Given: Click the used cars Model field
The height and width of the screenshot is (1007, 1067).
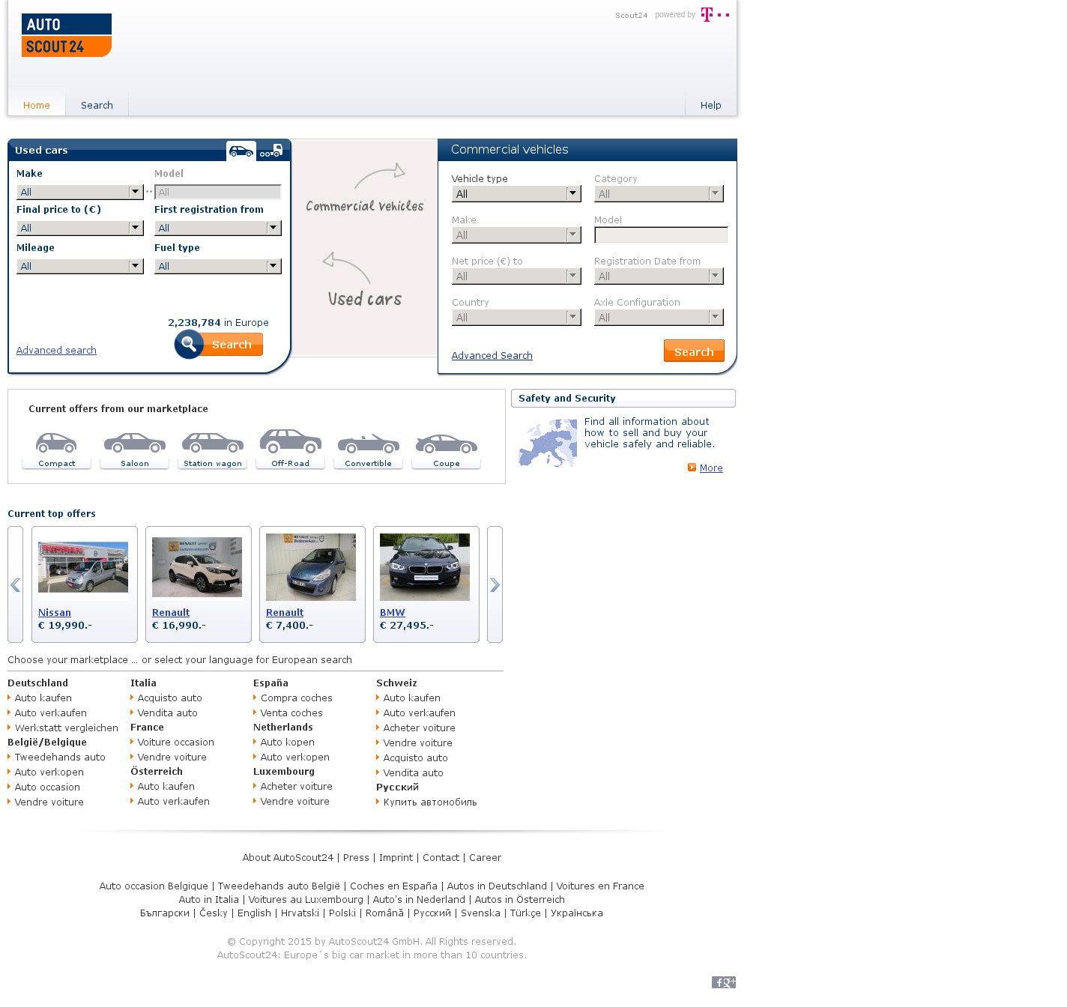Looking at the screenshot, I should pyautogui.click(x=218, y=192).
